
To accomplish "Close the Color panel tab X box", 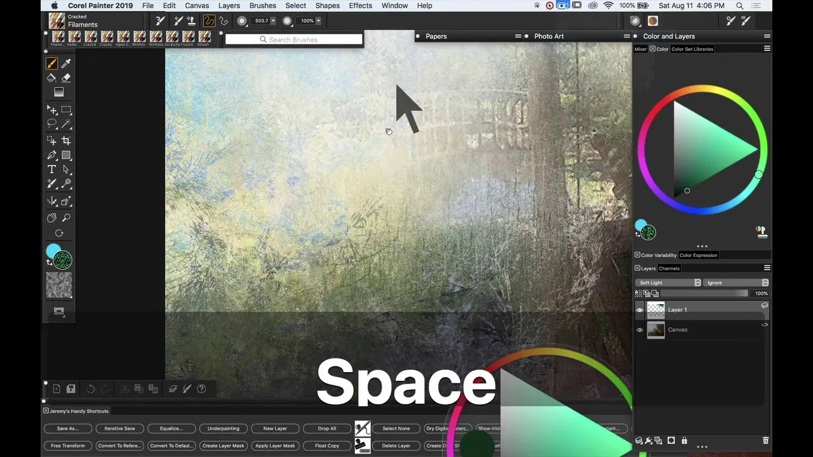I will [652, 49].
